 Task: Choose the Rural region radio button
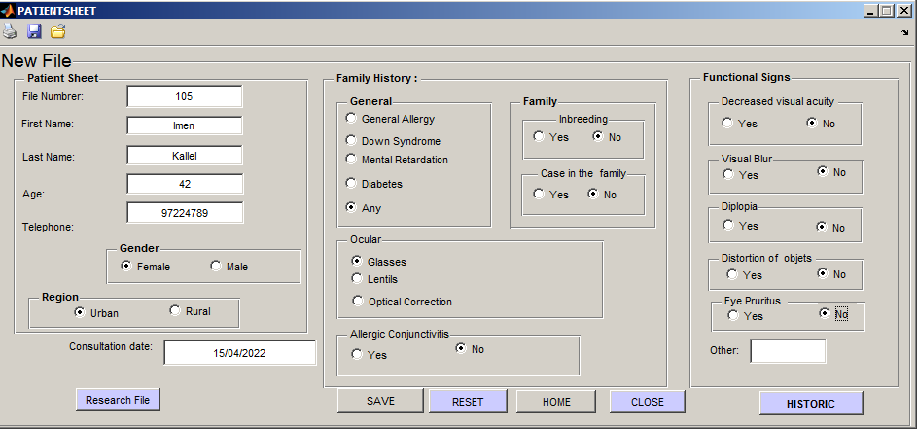[x=175, y=311]
